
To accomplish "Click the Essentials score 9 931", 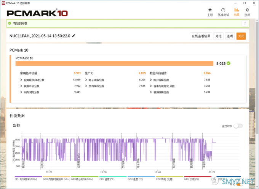I will click(77, 73).
